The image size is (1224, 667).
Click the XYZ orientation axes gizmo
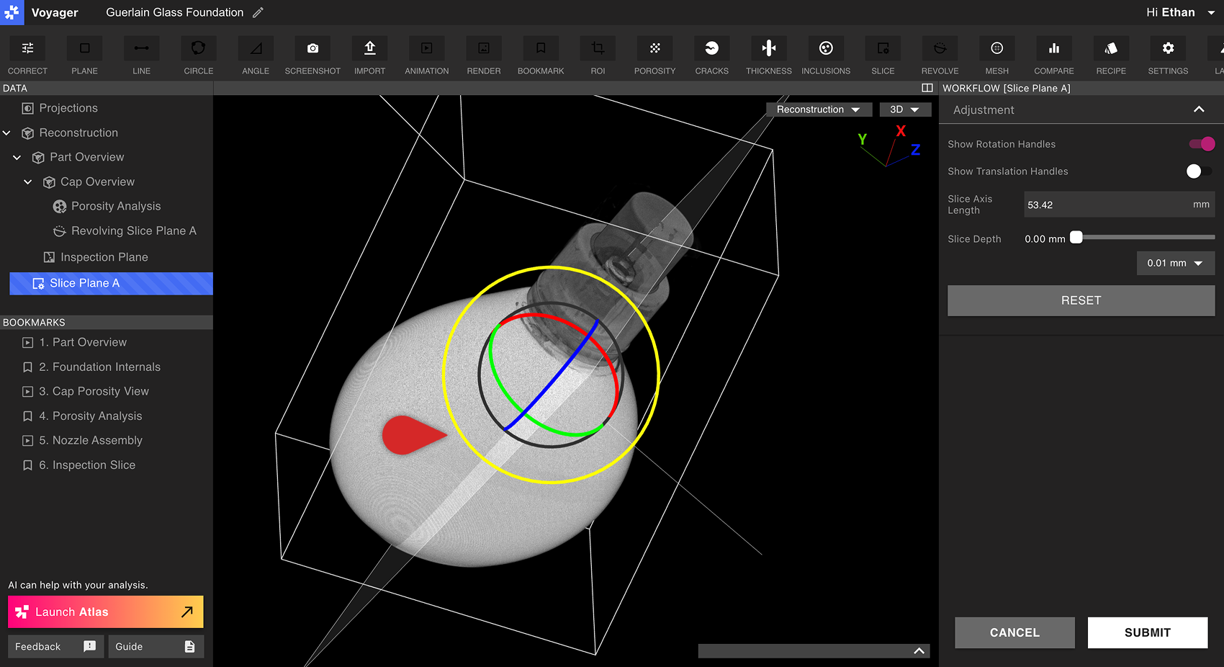click(x=890, y=146)
